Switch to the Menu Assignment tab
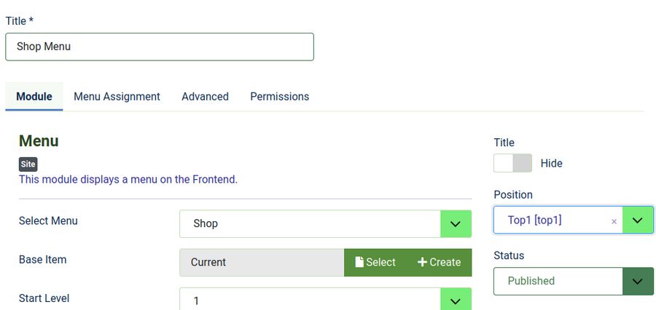The image size is (656, 310). (117, 96)
